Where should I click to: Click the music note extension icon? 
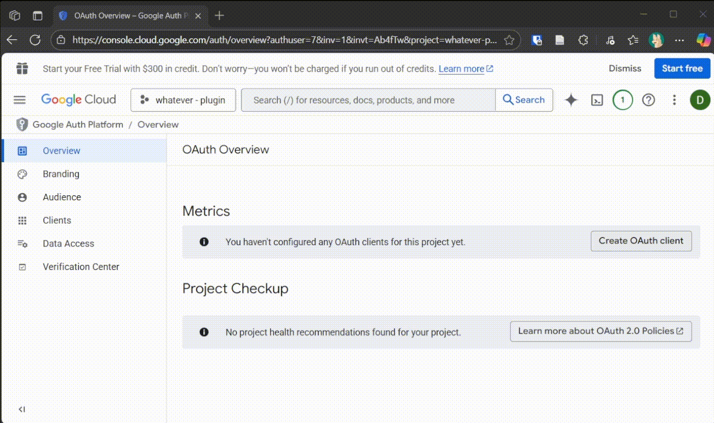pos(610,40)
